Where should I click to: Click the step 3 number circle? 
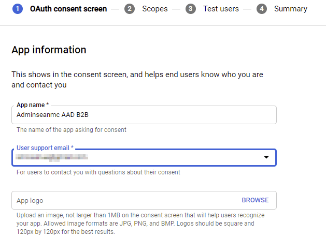(191, 9)
